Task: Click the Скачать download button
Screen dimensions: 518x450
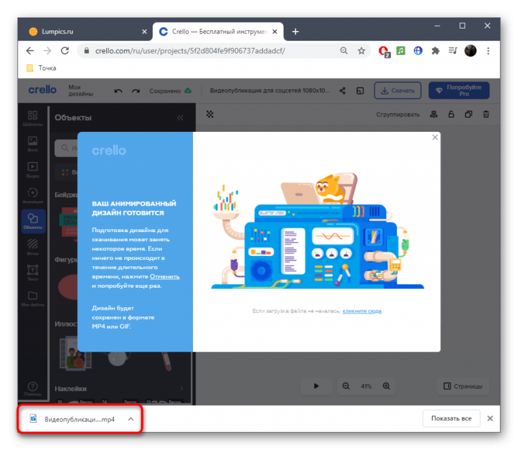Action: coord(398,91)
